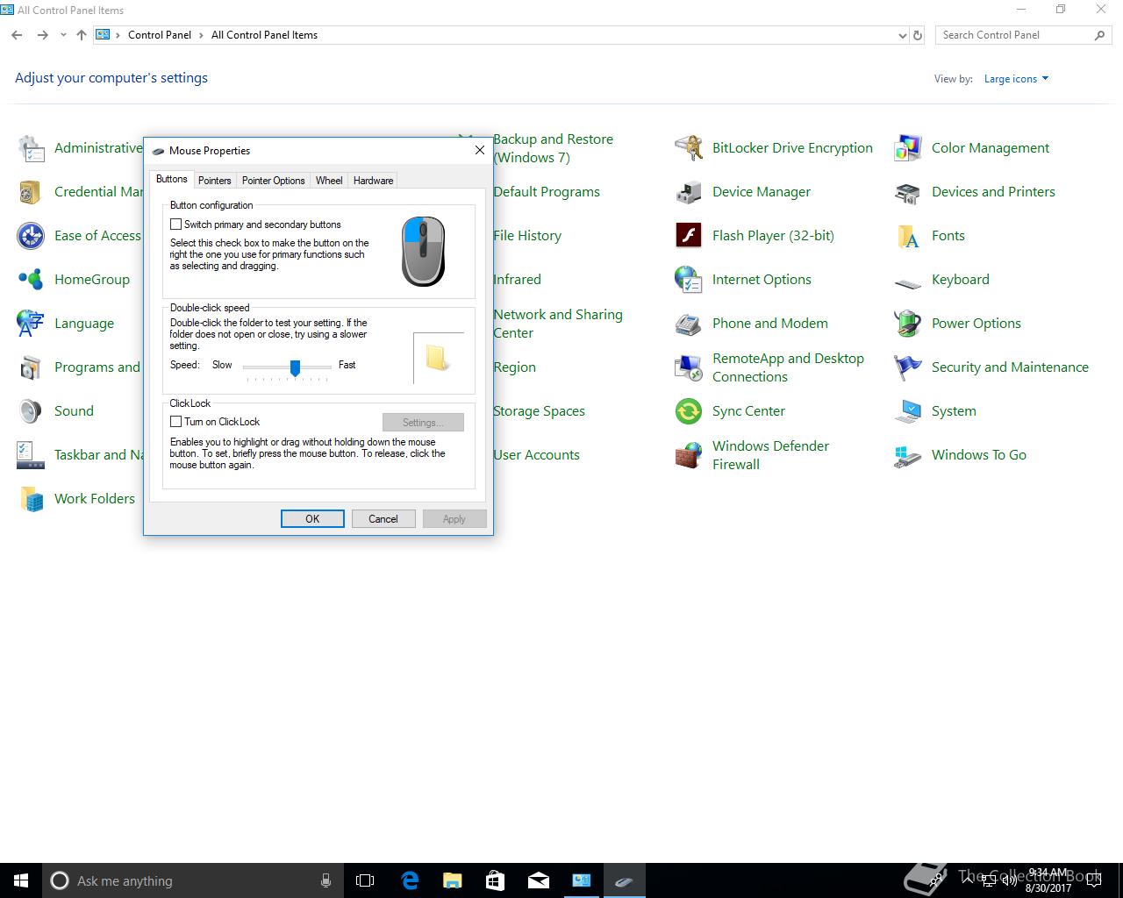Switch to the Pointer Options tab
The height and width of the screenshot is (898, 1123).
(273, 181)
